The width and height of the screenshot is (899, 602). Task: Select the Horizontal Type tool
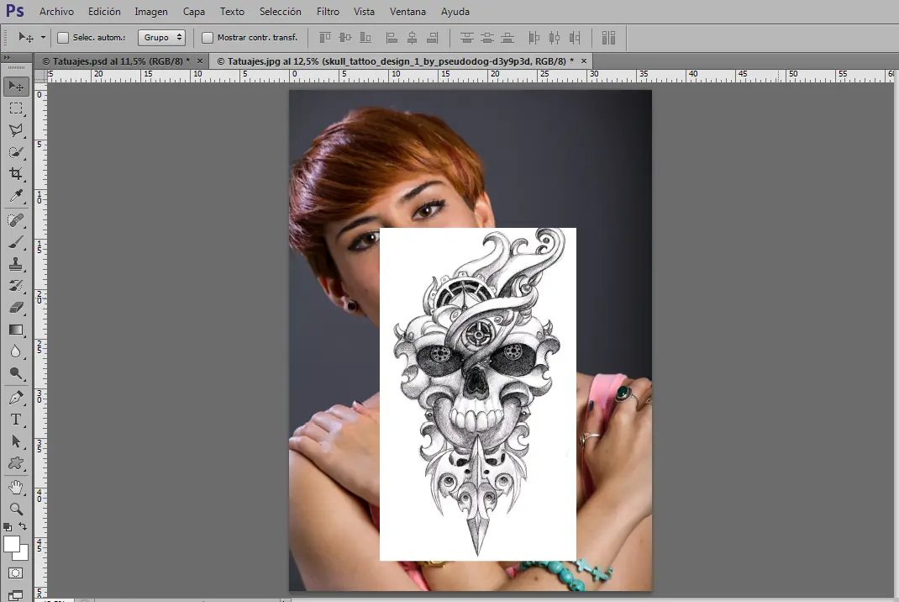tap(16, 420)
